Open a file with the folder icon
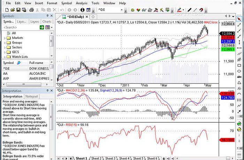244x160 pixels. point(13,10)
